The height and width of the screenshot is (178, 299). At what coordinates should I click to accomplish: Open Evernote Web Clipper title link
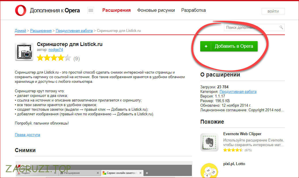[x=242, y=134]
